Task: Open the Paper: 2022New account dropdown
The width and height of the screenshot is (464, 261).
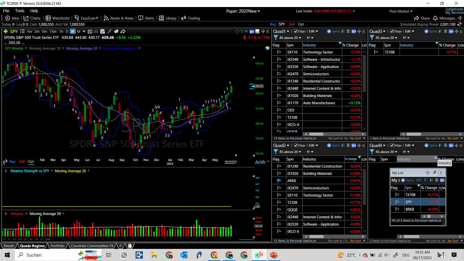Action: 243,11
